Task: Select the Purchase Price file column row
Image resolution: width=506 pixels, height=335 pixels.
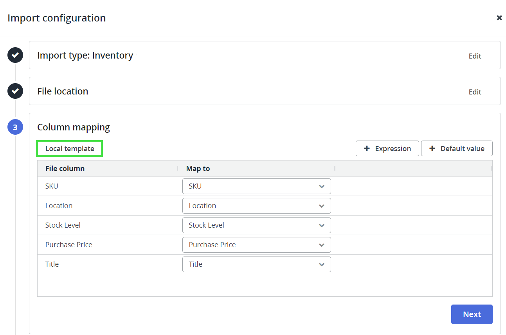Action: tap(69, 245)
